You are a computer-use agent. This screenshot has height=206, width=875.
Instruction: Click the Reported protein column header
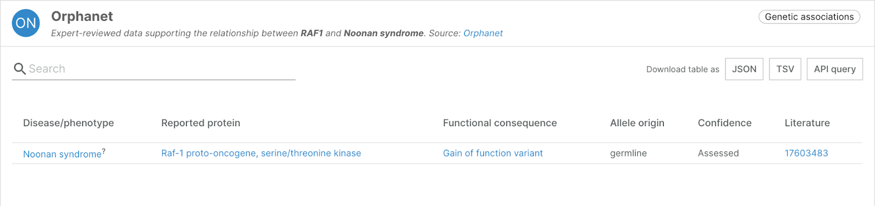(201, 123)
